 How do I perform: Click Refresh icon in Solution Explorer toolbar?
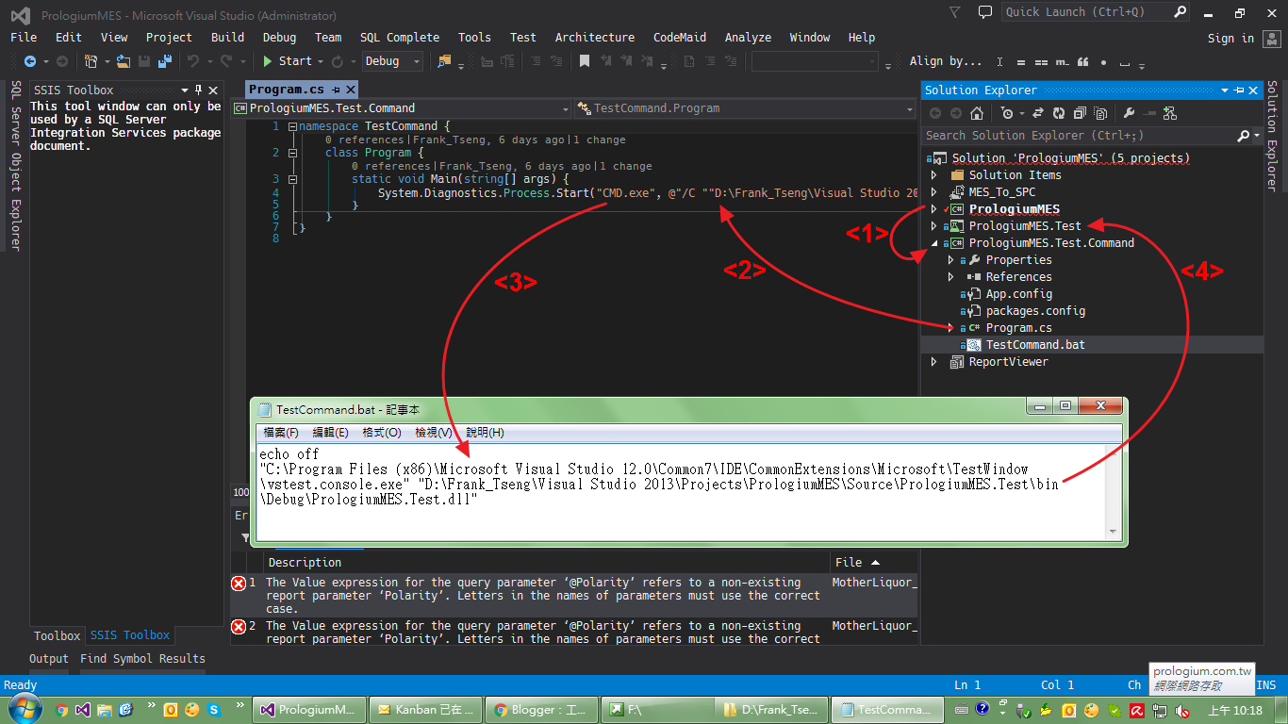tap(1058, 113)
